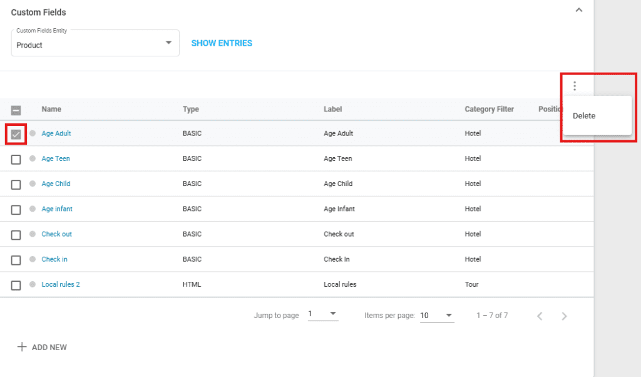Collapse the Custom Fields panel chevron
The width and height of the screenshot is (641, 377).
pos(579,10)
